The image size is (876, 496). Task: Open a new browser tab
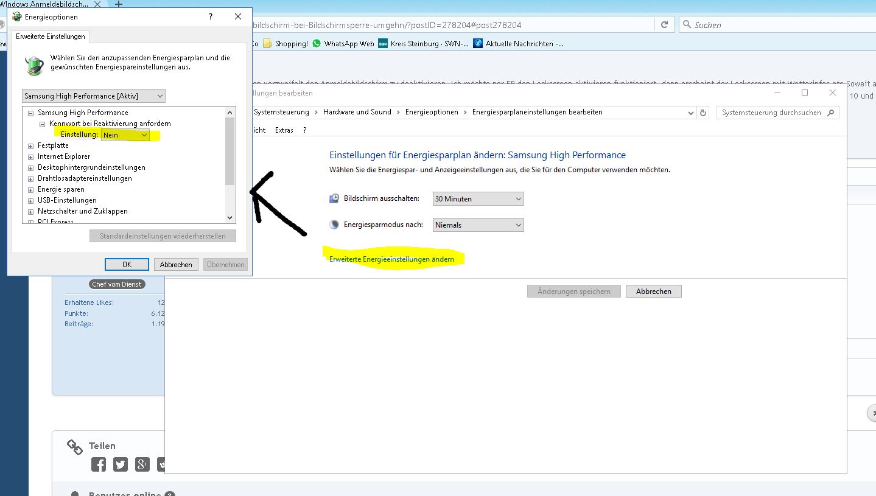[x=119, y=4]
